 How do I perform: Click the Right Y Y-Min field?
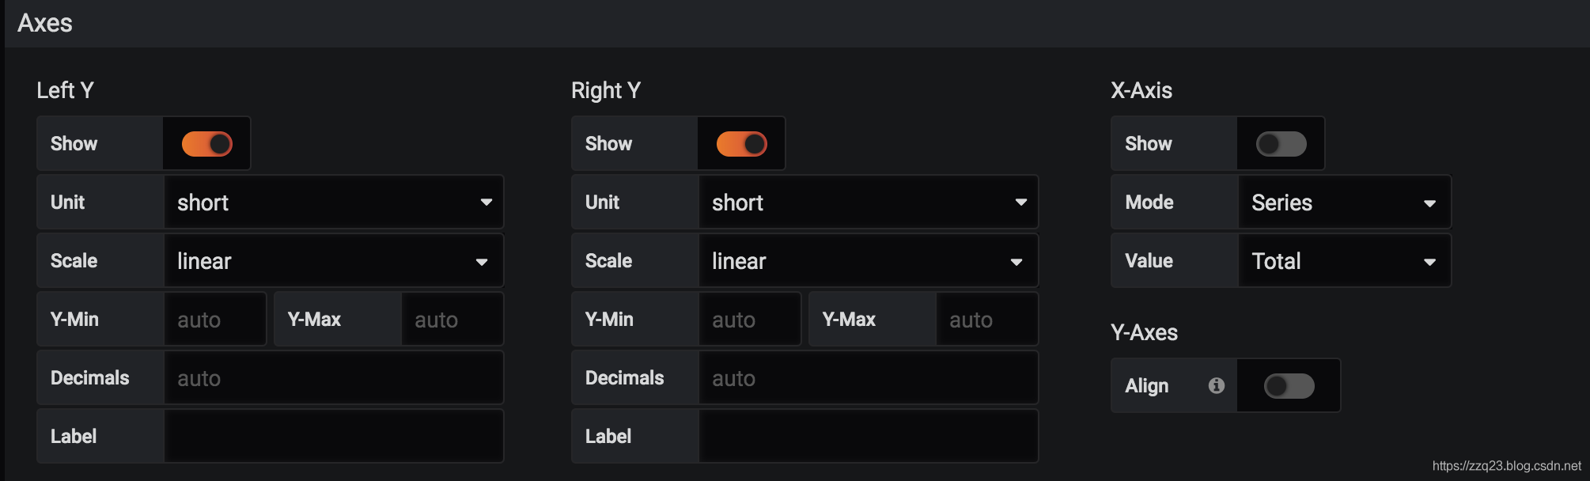749,320
